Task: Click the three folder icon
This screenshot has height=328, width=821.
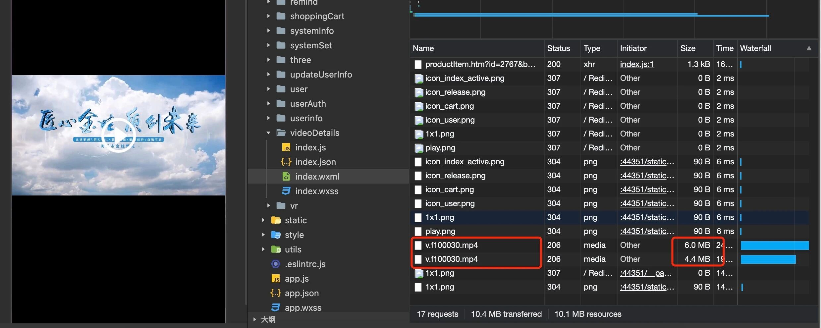Action: [x=281, y=60]
